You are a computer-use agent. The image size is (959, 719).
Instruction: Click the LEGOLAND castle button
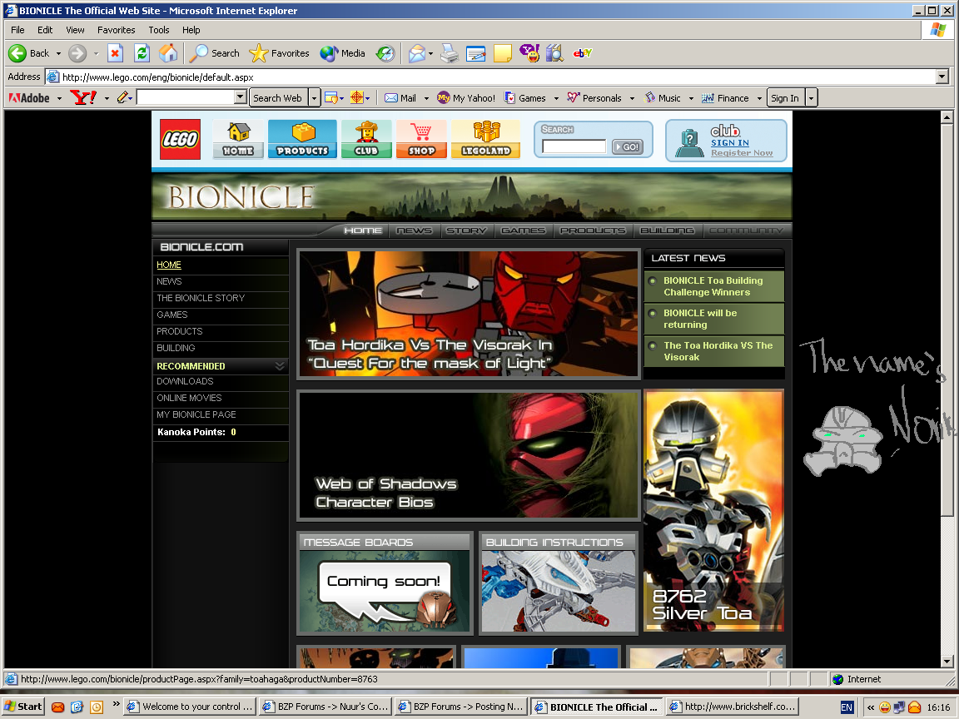coord(485,140)
